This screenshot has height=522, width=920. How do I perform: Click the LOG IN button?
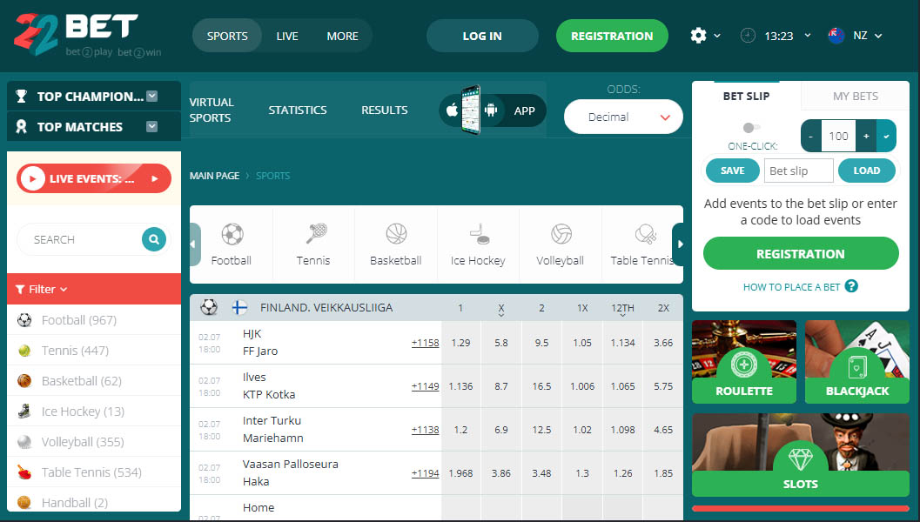click(x=482, y=36)
